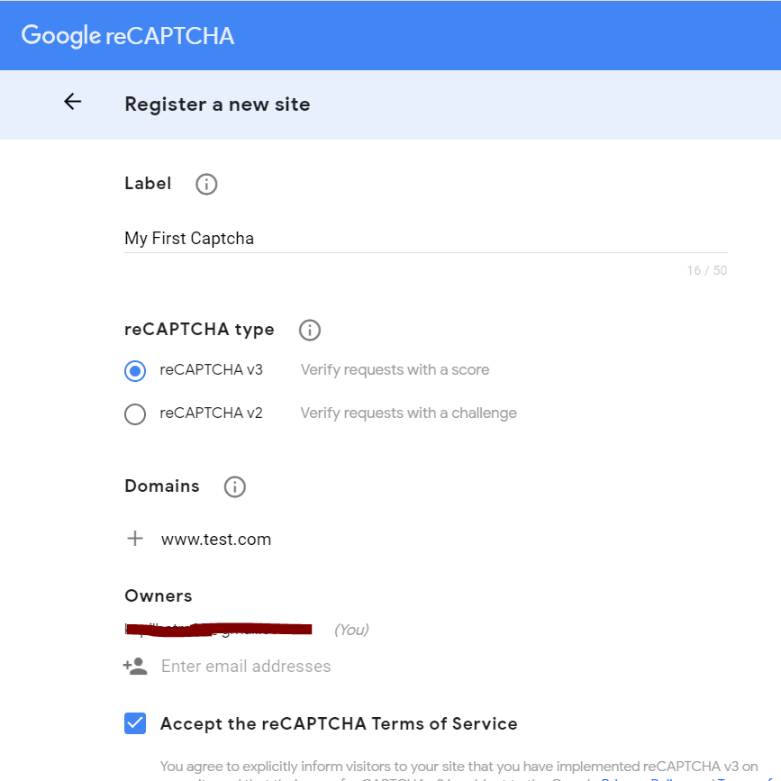Click the Register a new site heading

[217, 104]
